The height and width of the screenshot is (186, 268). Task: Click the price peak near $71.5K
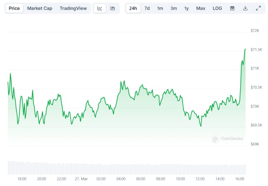[245, 49]
